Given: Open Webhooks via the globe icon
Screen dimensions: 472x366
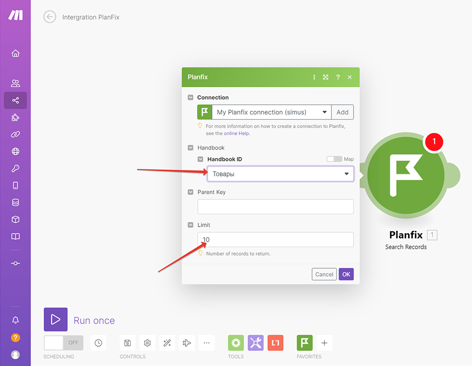Looking at the screenshot, I should click(x=15, y=151).
